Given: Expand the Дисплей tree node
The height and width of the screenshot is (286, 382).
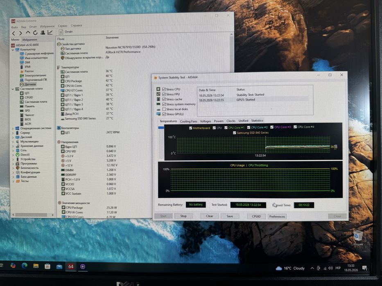Looking at the screenshot, I should (x=13, y=137).
